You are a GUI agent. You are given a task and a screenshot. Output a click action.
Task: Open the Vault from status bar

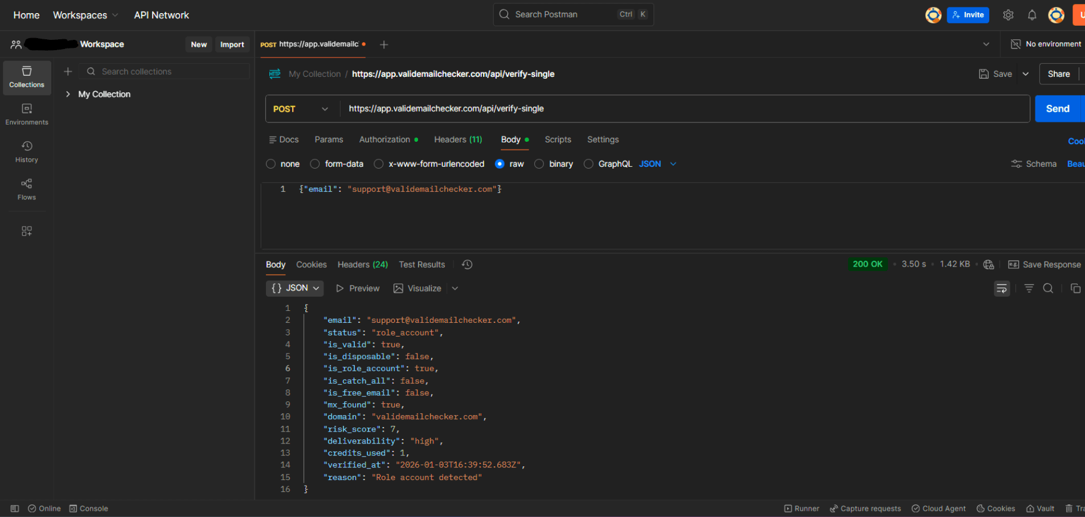pyautogui.click(x=1040, y=508)
